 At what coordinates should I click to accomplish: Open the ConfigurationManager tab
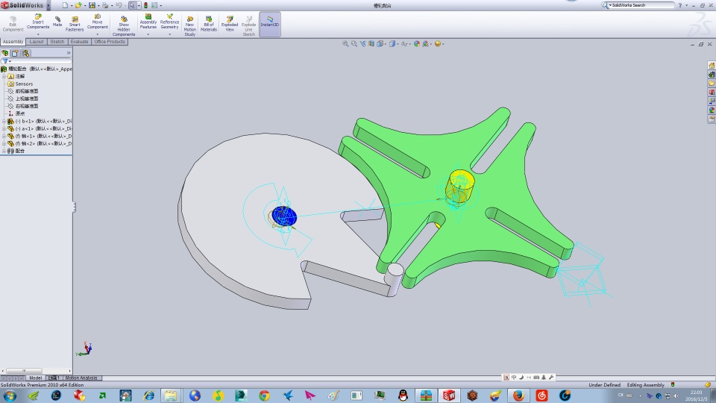tap(26, 53)
